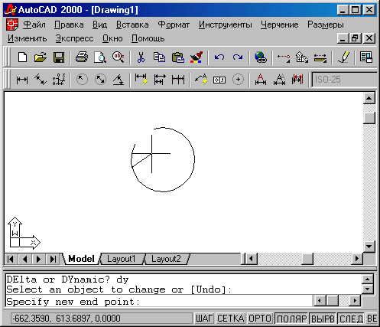
Task: Switch to the Layout2 tab
Action: [x=166, y=259]
